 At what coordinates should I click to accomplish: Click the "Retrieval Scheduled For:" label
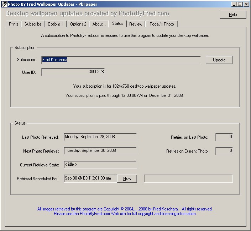tap(37, 179)
